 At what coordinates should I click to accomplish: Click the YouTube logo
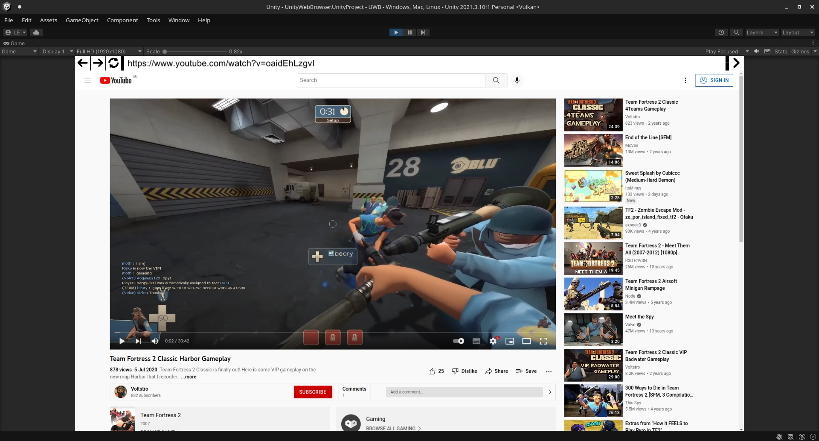[x=116, y=80]
